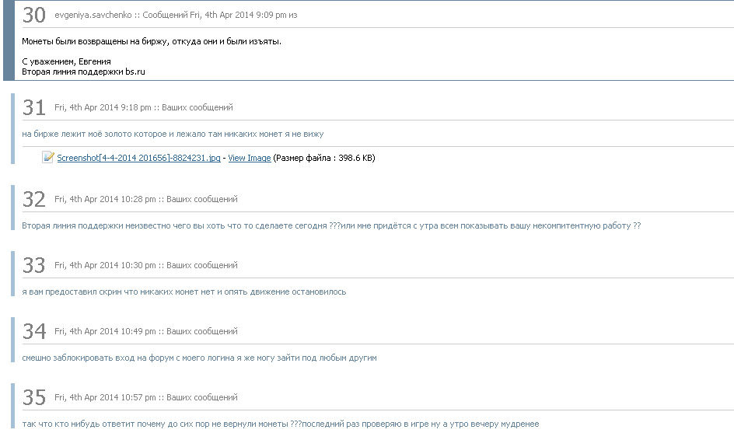The height and width of the screenshot is (440, 734).
Task: Click the timestamp 'Fri, 4th Apr 2014 9:18 pm'
Action: pyautogui.click(x=103, y=107)
